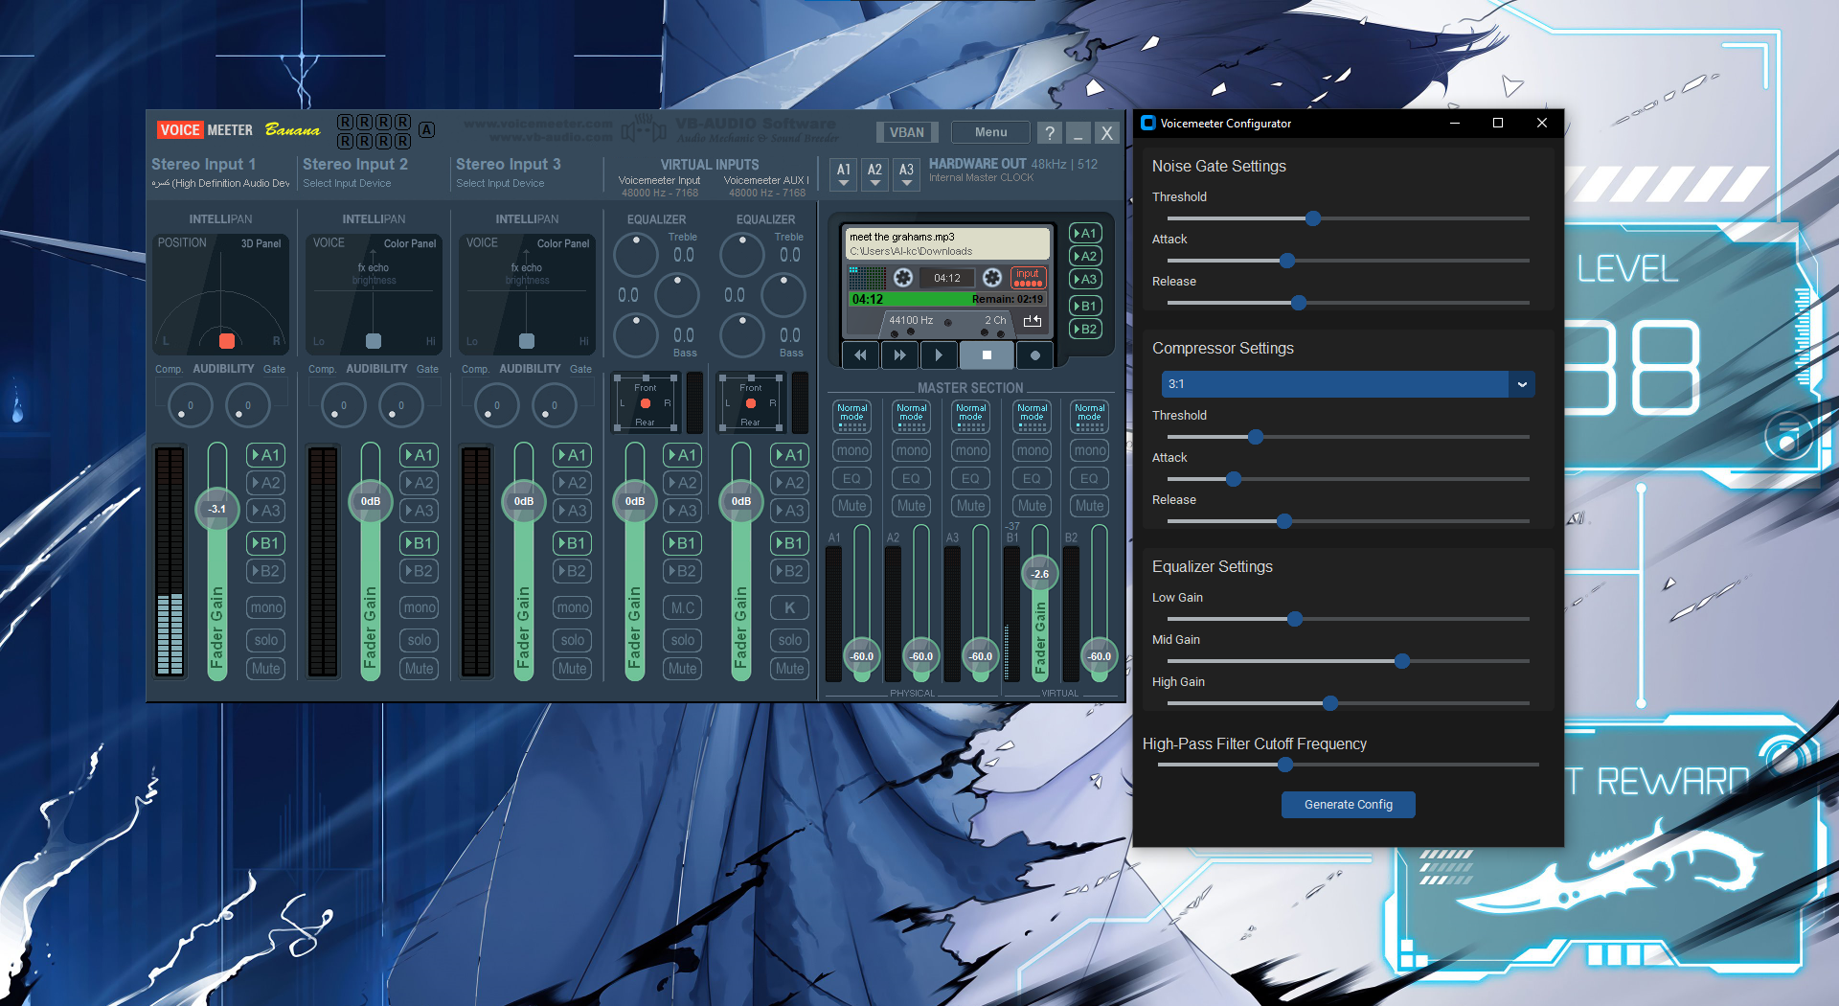Enable EQ on master bus A1
Viewport: 1839px width, 1006px height.
[x=851, y=478]
